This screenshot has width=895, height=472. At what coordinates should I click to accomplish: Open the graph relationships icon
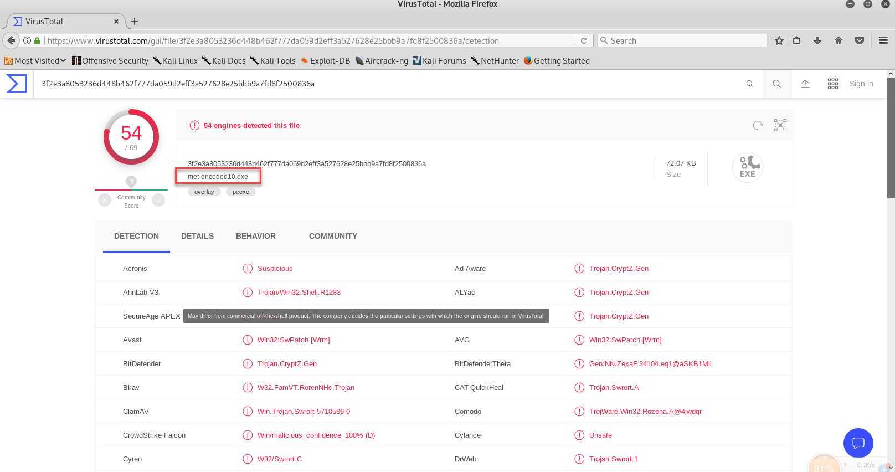pos(780,125)
